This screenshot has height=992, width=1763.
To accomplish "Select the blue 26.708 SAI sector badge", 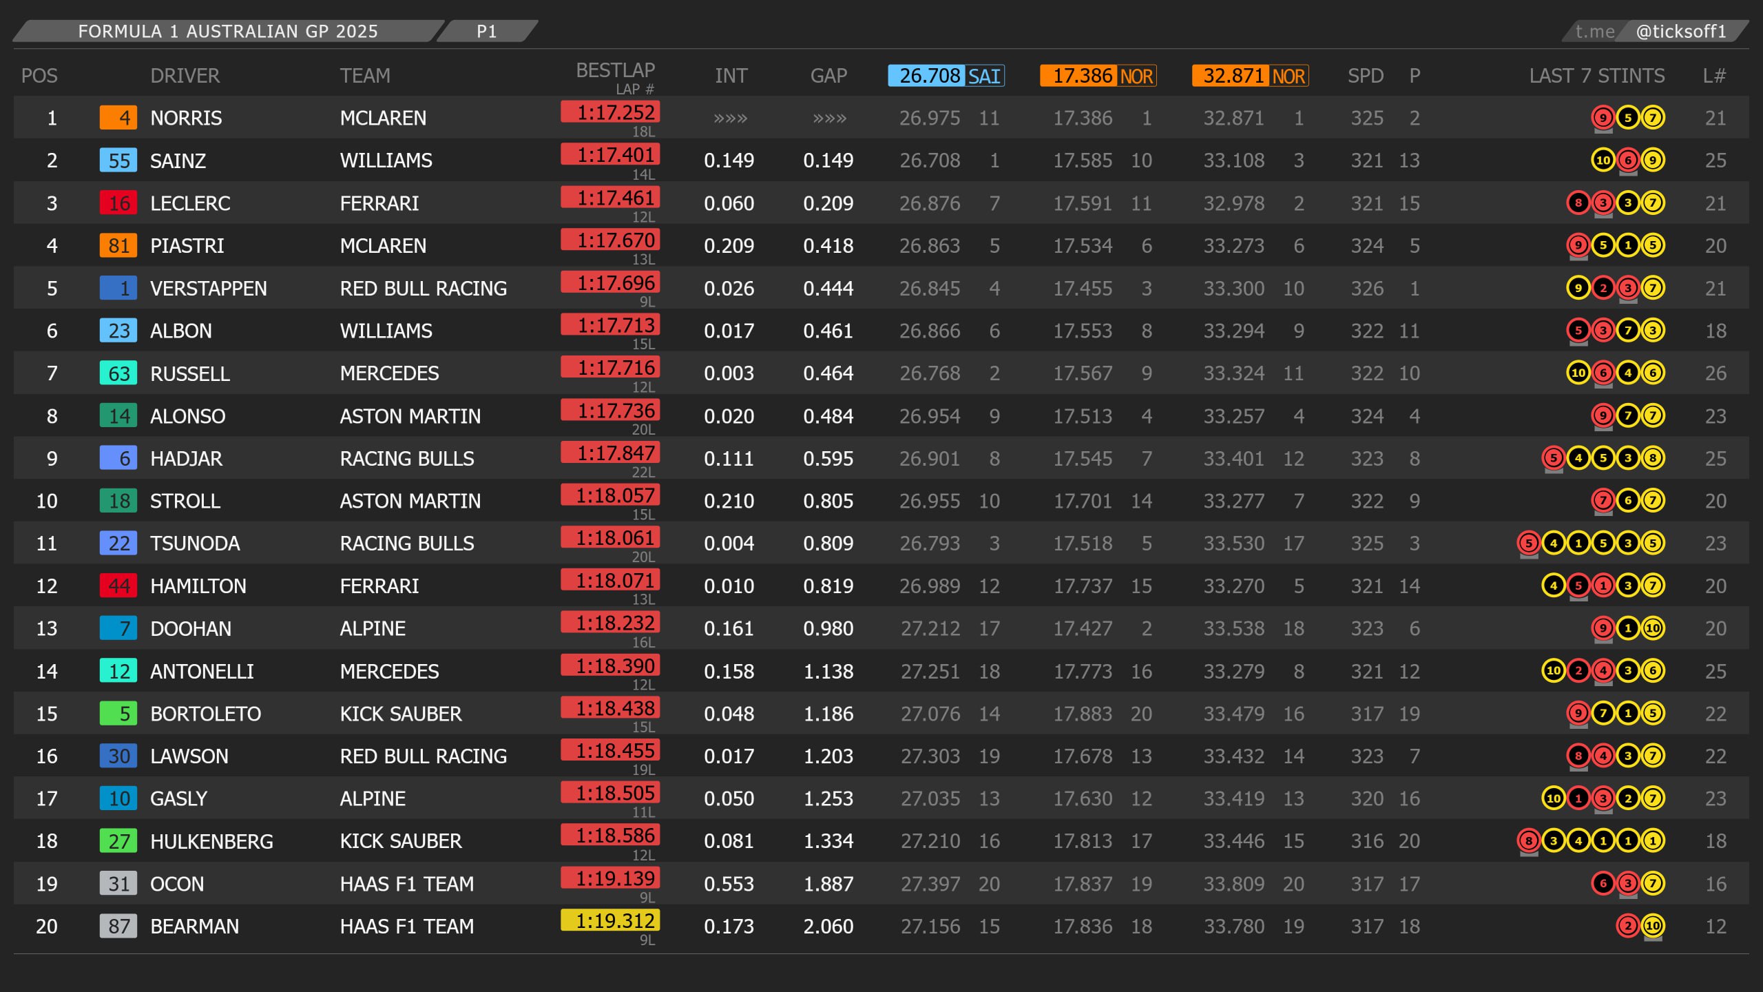I will (946, 76).
